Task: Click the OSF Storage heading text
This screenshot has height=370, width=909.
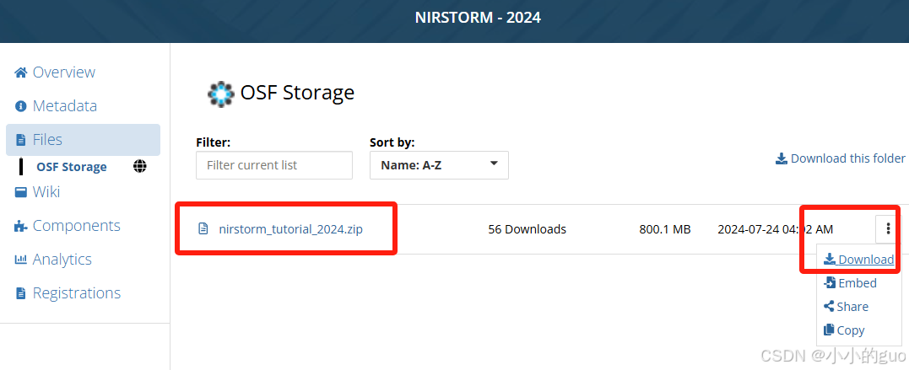Action: 297,93
